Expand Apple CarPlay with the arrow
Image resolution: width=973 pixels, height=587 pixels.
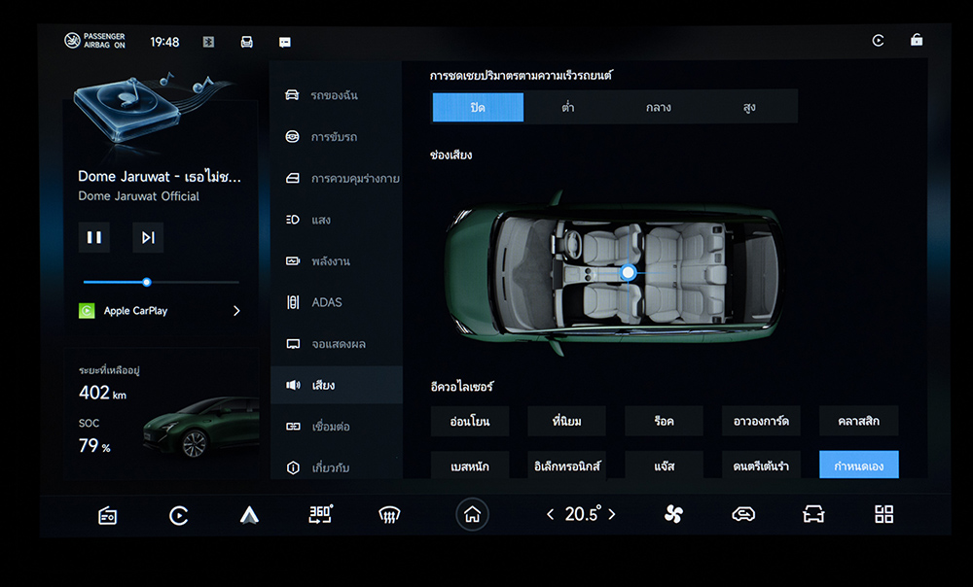tap(236, 311)
